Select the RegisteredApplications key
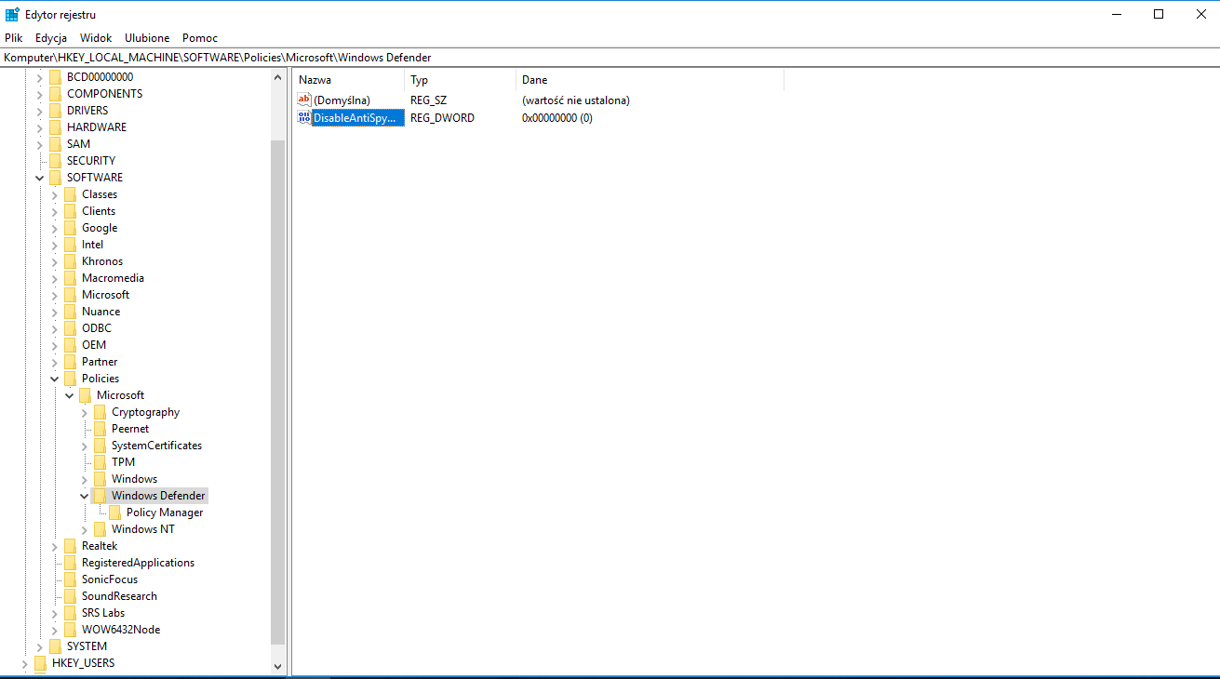The width and height of the screenshot is (1220, 679). click(138, 563)
